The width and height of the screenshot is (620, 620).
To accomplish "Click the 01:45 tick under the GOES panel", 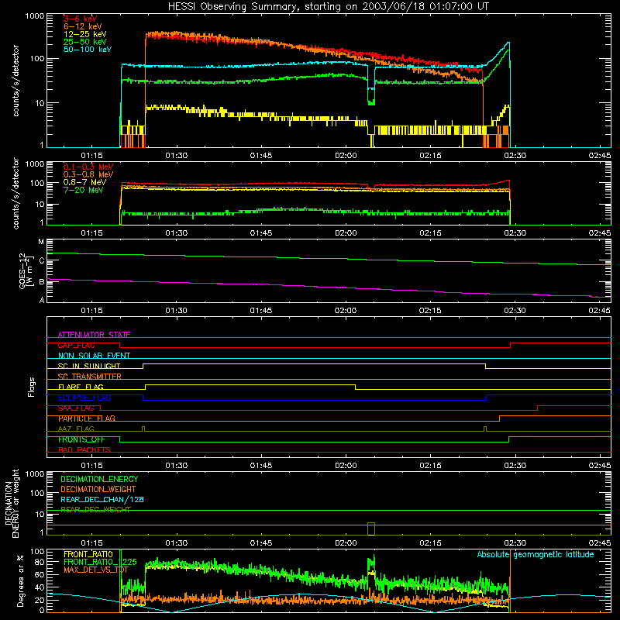I will coord(261,311).
